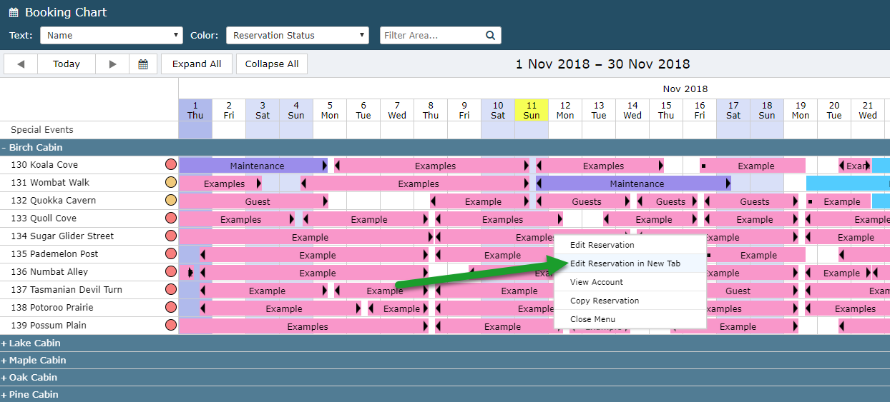Click the 131 Wombat Walk room name

[x=50, y=183]
